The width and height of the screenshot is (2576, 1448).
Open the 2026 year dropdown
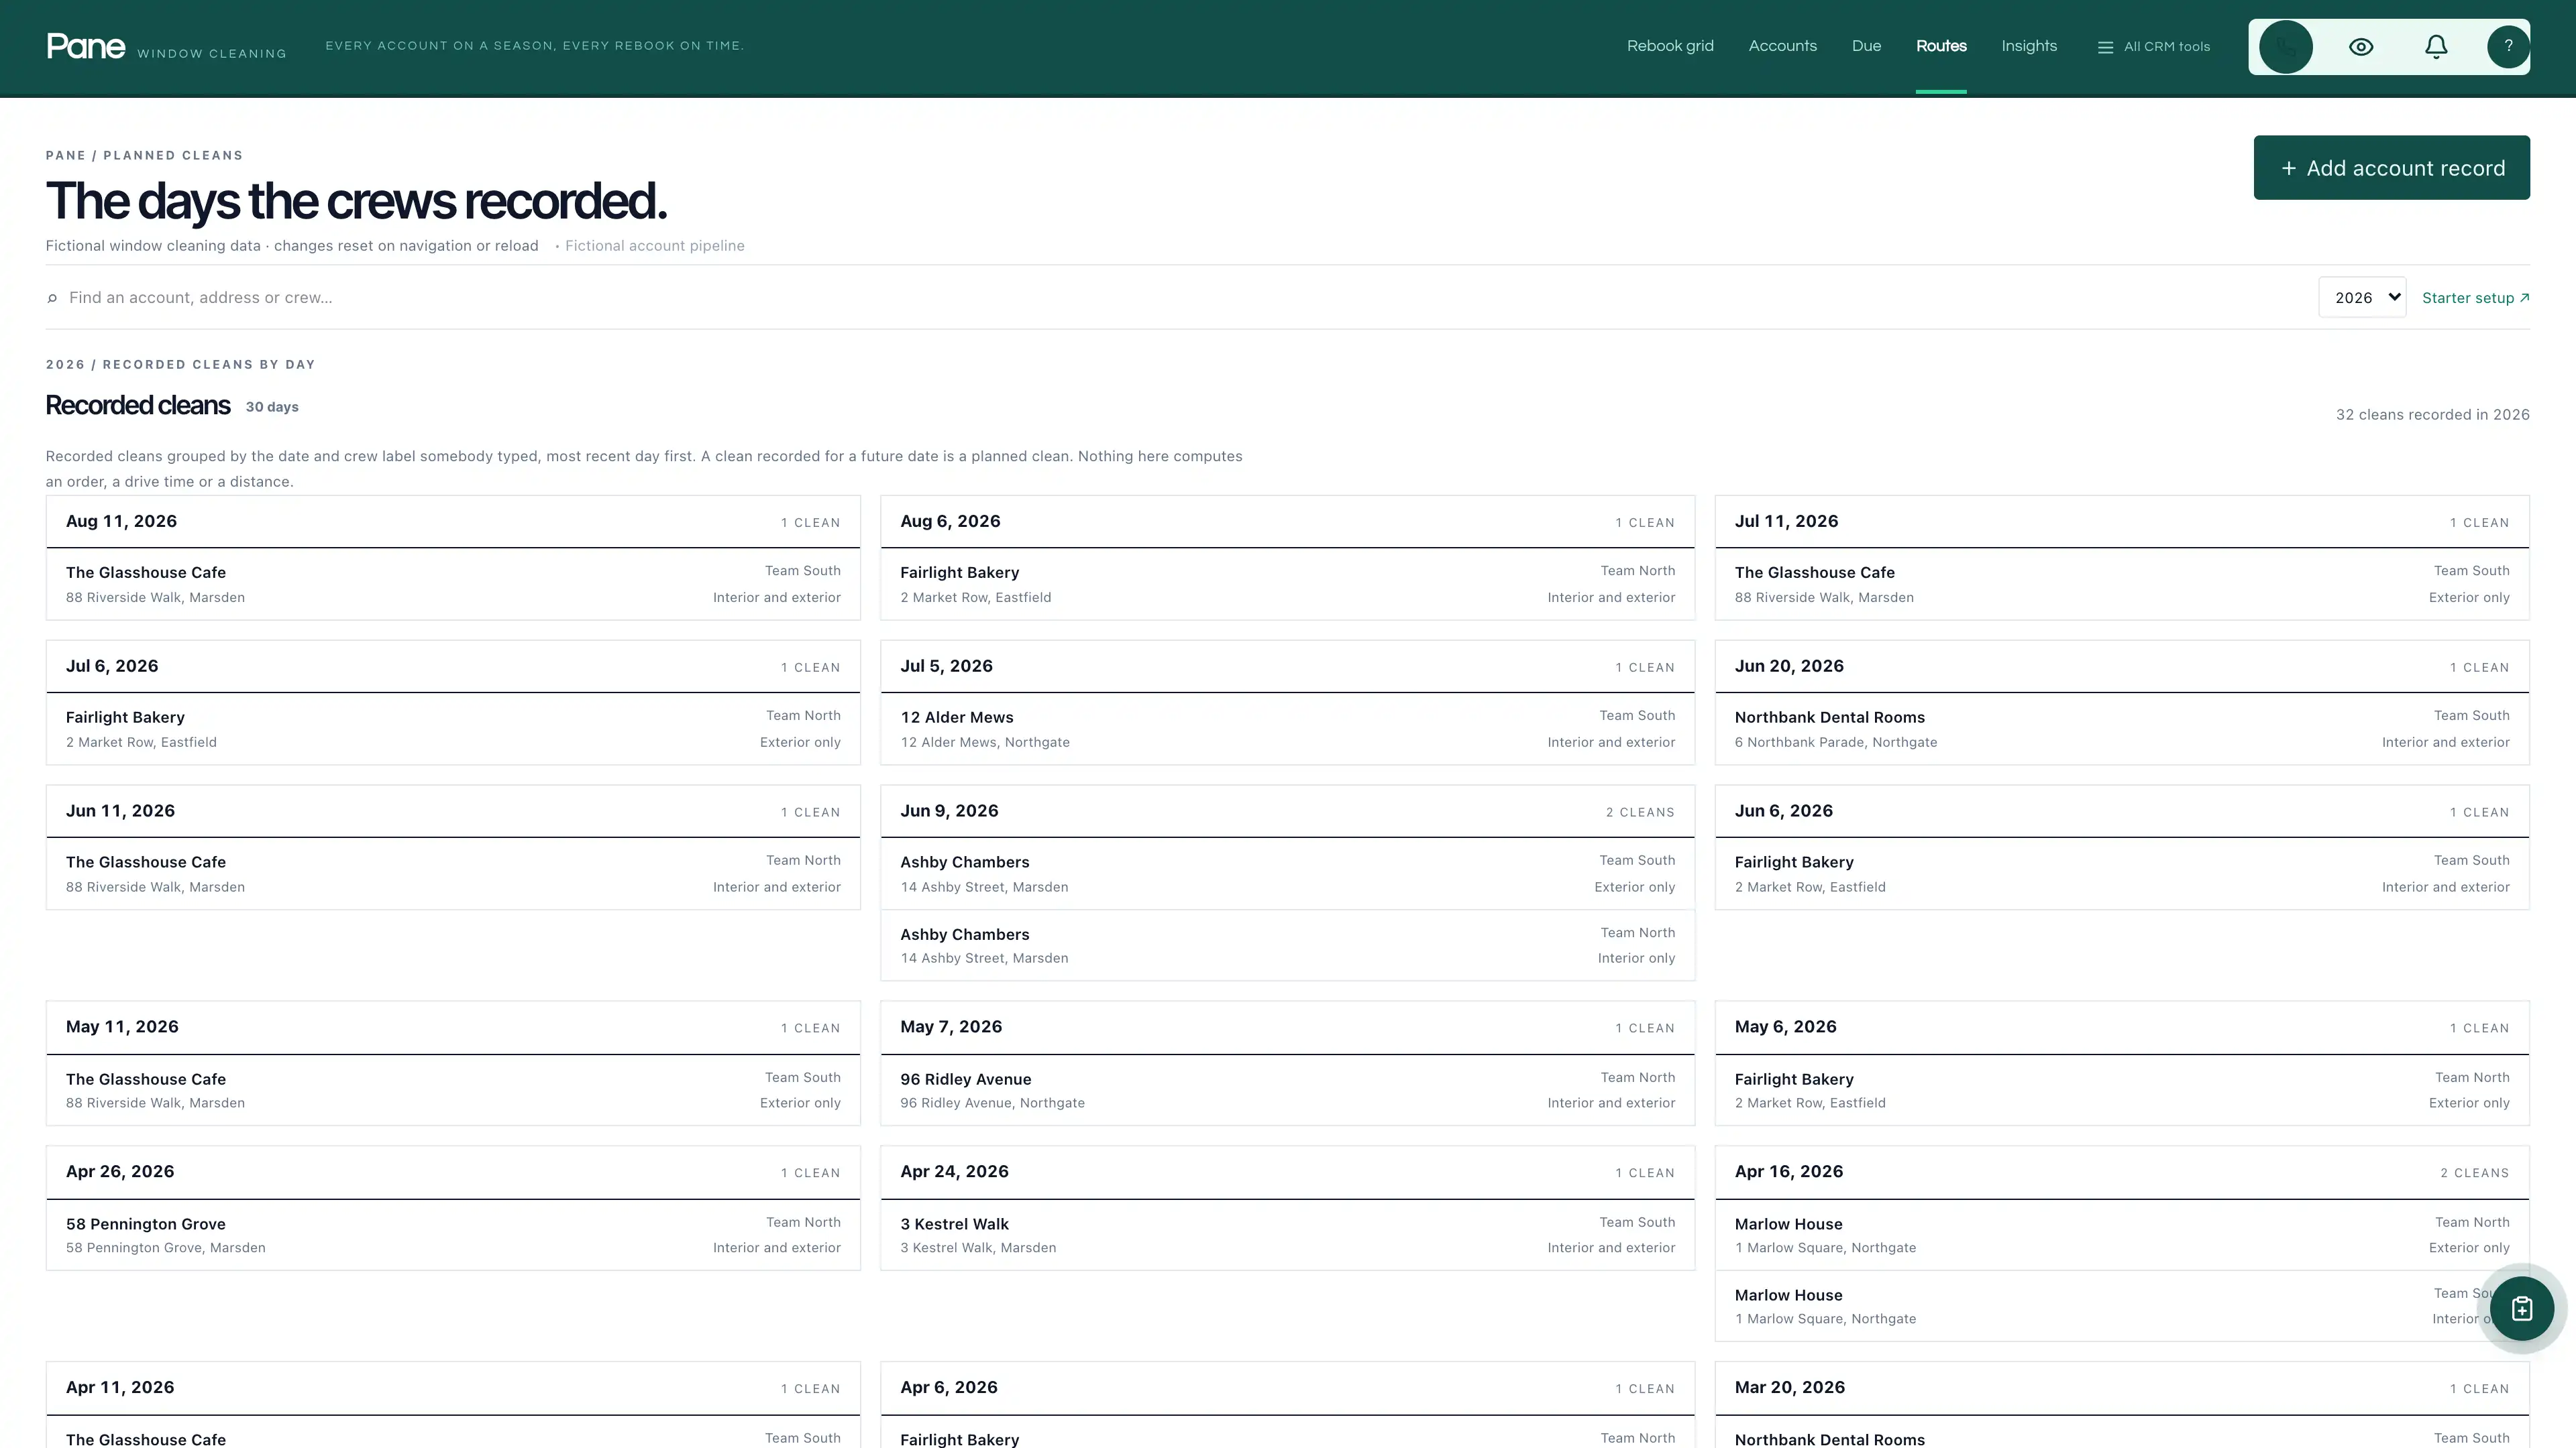[2362, 298]
